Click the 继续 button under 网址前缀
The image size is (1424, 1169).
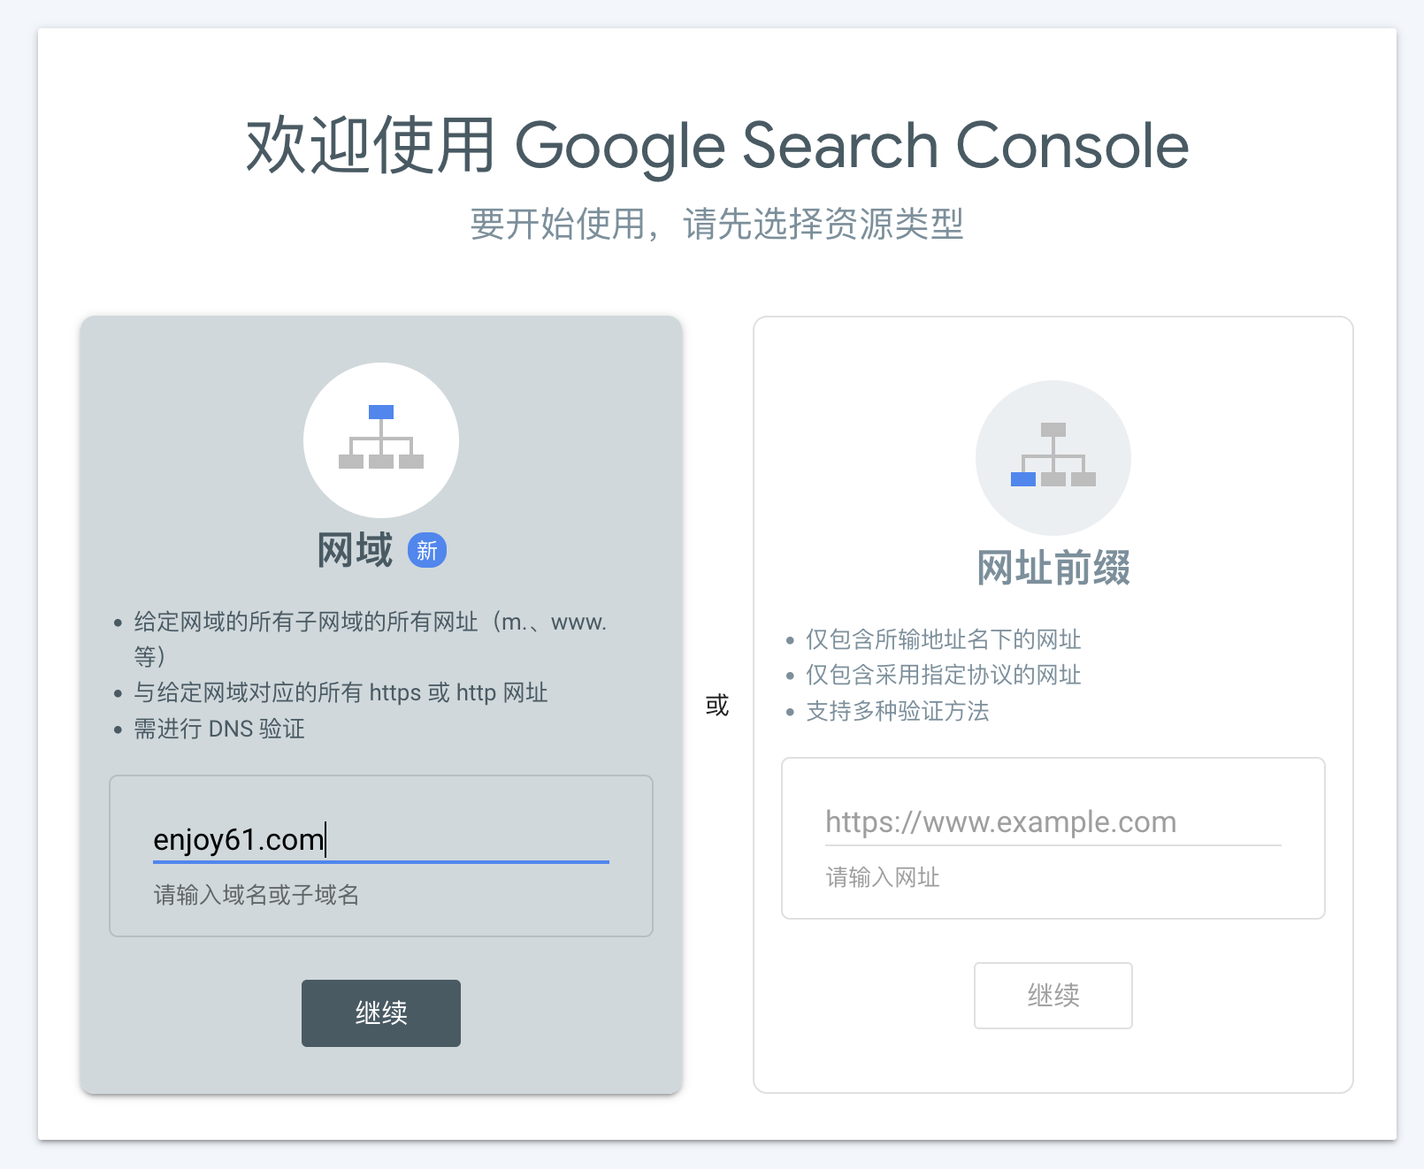[1053, 996]
